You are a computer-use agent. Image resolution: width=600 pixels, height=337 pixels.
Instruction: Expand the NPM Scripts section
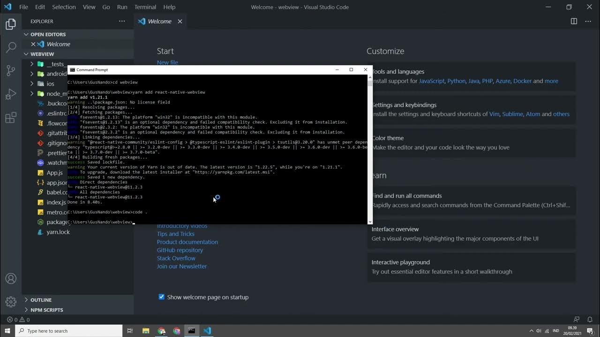(78, 310)
